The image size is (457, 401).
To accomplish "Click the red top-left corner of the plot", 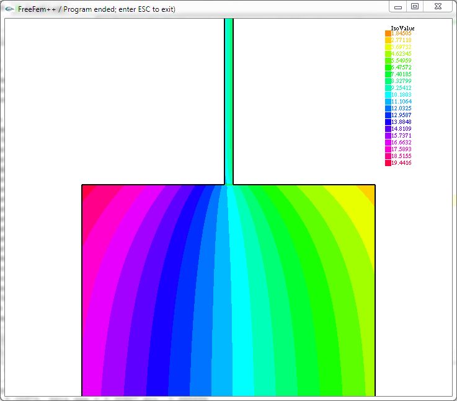I will click(x=87, y=190).
